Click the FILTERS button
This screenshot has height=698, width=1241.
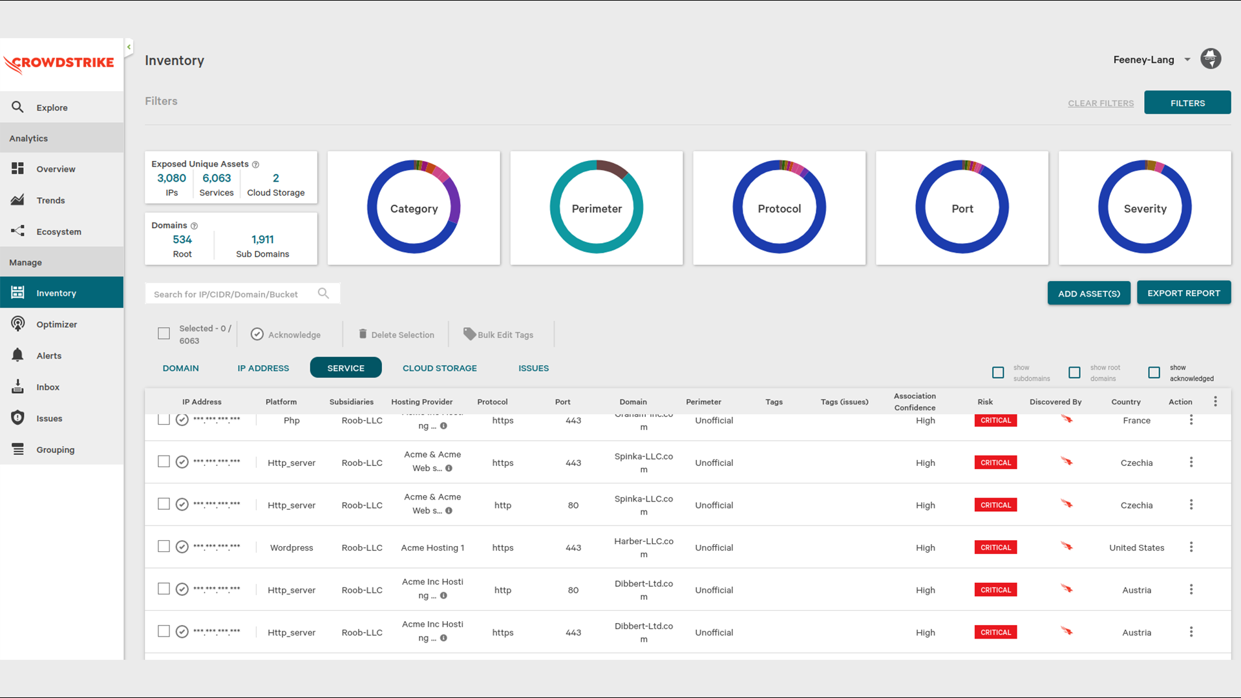tap(1187, 103)
